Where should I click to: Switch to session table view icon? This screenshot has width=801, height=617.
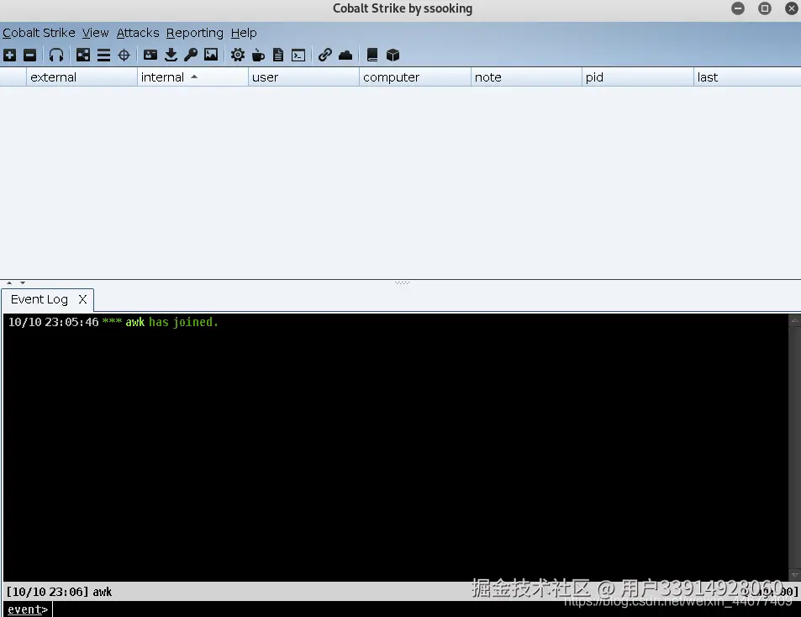click(x=103, y=55)
